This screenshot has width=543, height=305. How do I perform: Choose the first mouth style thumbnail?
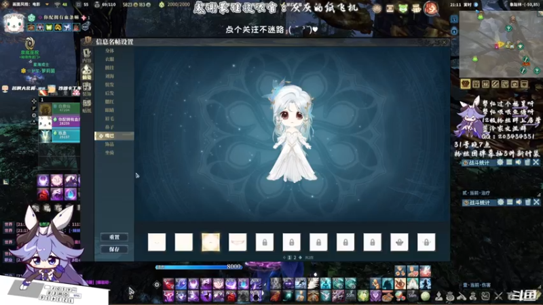[157, 242]
